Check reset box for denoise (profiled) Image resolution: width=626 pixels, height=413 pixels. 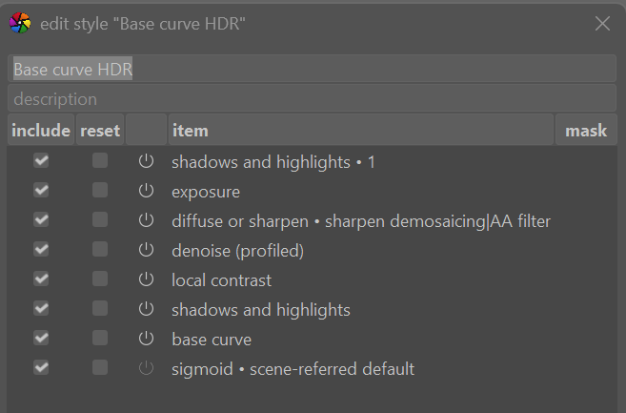tap(100, 250)
